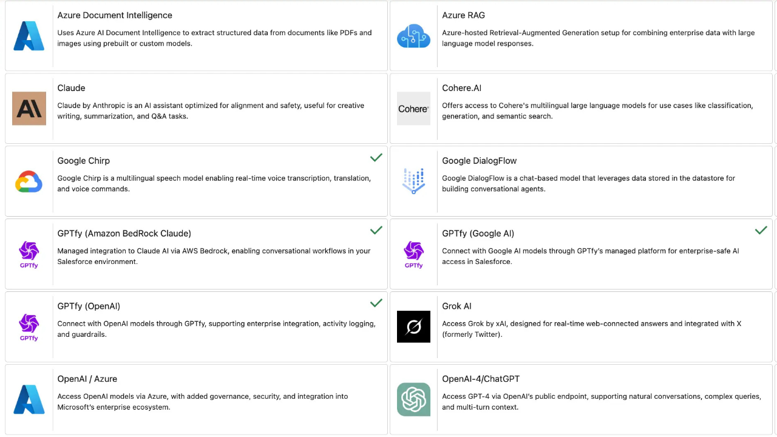The image size is (777, 437).
Task: Click the OpenAI-4/ChatGPT green logo
Action: coord(413,399)
